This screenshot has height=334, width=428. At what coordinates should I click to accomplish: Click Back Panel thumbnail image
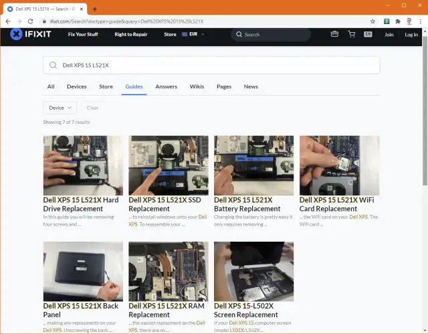83,272
